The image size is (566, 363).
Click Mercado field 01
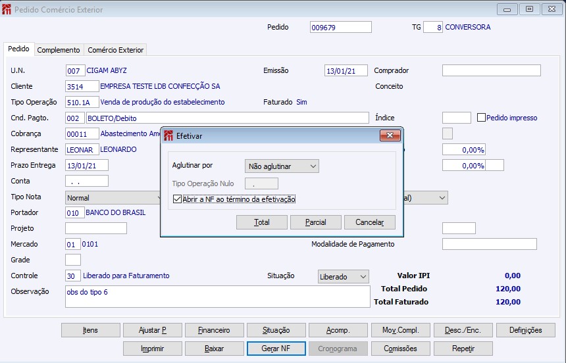[73, 244]
